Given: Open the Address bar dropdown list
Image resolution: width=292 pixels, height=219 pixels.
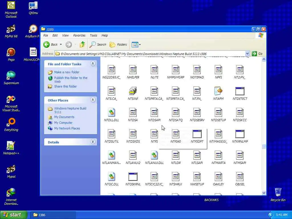Looking at the screenshot, I should click(247, 54).
